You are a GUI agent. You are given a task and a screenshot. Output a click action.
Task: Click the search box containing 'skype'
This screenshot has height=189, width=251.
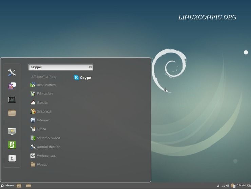point(58,67)
